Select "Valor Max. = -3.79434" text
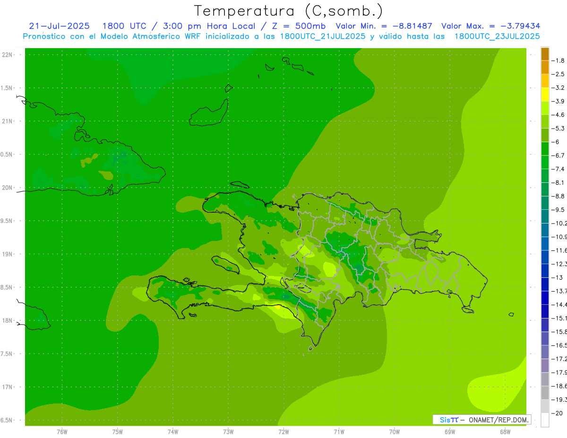Image resolution: width=567 pixels, height=438 pixels. [491, 26]
